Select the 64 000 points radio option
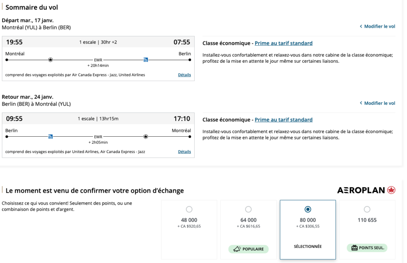The height and width of the screenshot is (263, 407). pyautogui.click(x=248, y=209)
